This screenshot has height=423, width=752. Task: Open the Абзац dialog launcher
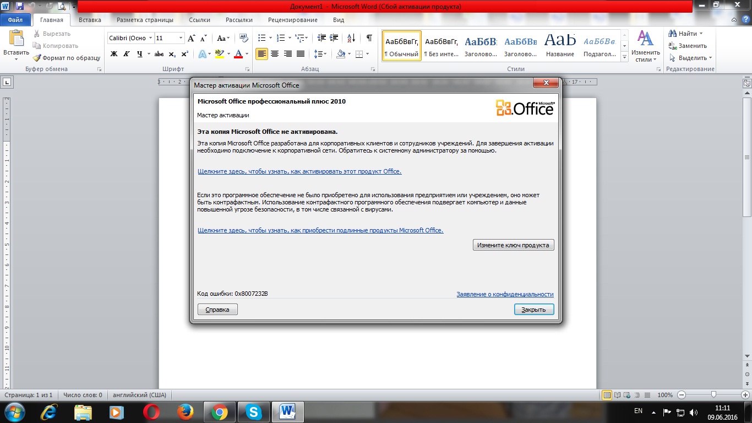point(373,69)
